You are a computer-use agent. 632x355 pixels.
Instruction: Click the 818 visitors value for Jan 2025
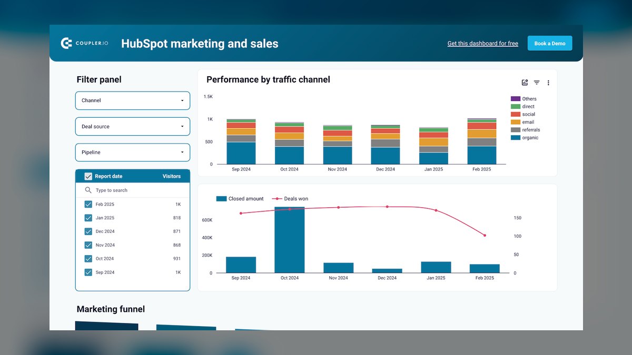coord(176,218)
